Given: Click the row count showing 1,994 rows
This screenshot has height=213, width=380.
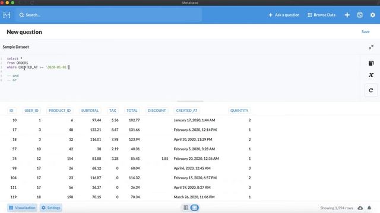Looking at the screenshot, I should coord(337,208).
